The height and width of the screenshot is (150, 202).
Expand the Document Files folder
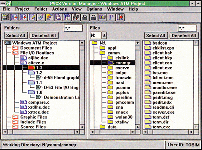(15, 48)
